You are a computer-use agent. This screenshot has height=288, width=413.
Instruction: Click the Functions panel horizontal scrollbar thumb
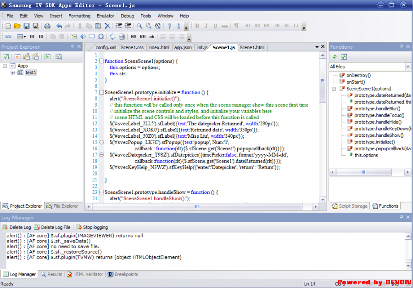(363, 172)
